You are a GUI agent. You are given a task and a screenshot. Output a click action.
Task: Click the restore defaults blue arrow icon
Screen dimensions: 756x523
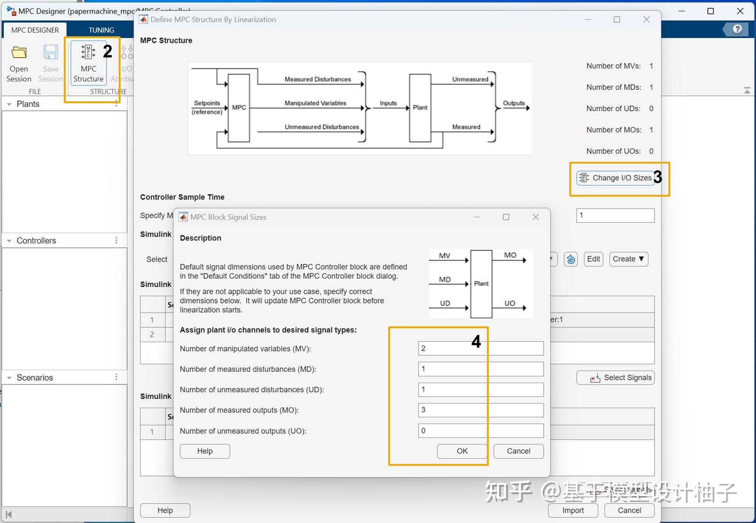(x=571, y=259)
